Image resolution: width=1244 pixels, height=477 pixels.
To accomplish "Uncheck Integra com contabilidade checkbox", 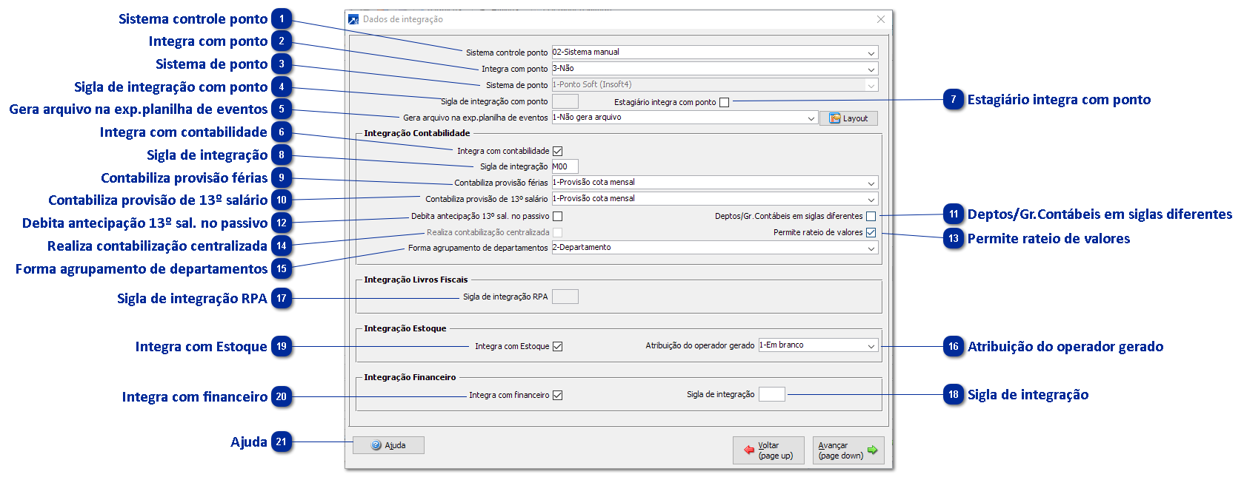I will pos(558,151).
